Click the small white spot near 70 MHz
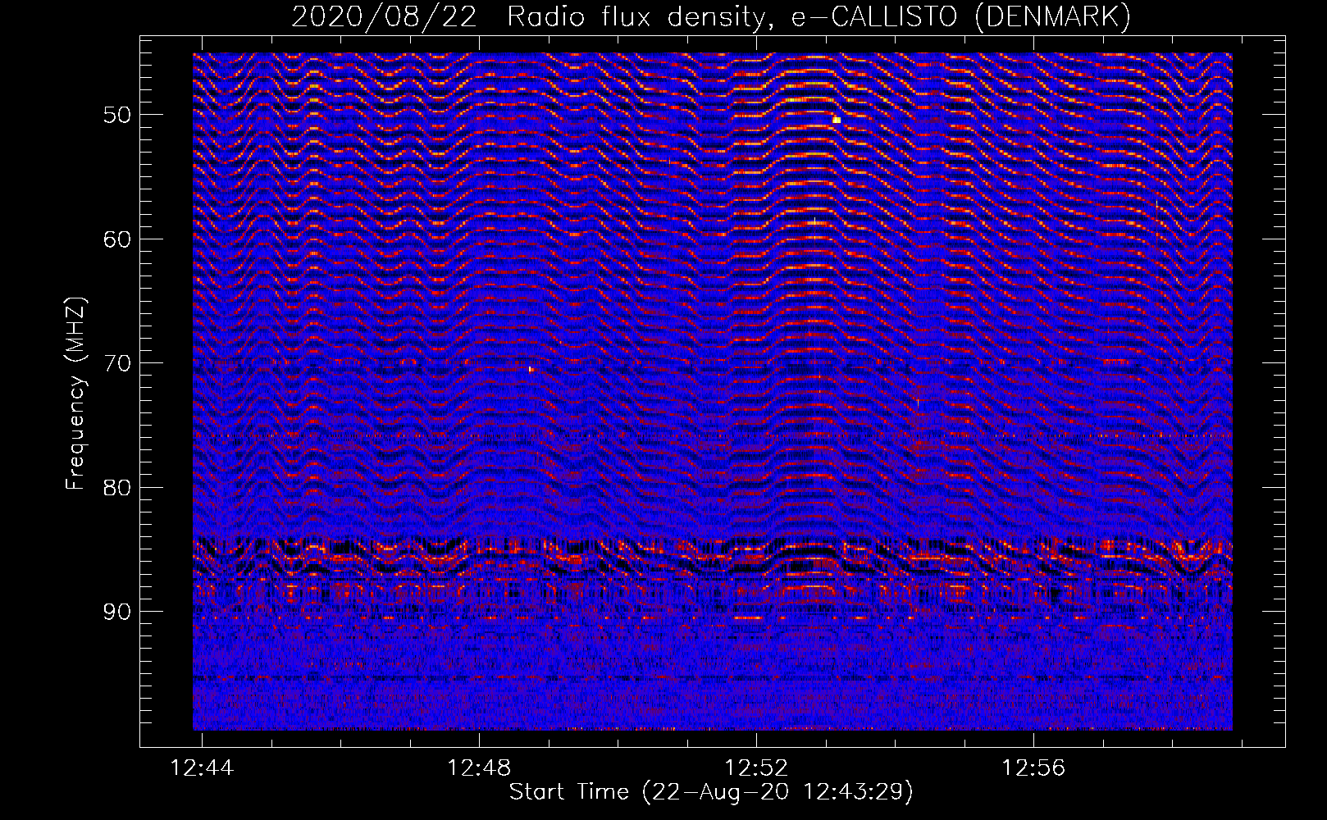Image resolution: width=1327 pixels, height=820 pixels. click(531, 369)
